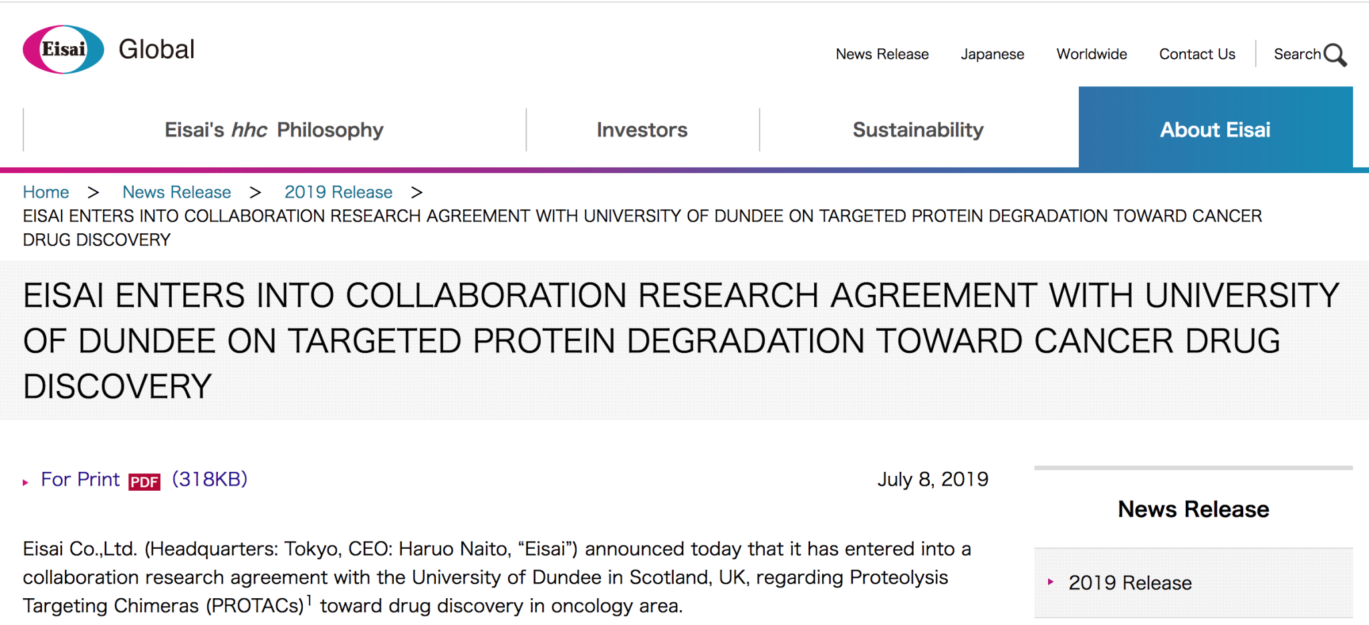Image resolution: width=1369 pixels, height=625 pixels.
Task: Open the Eisai's hhc Philosophy section
Action: coord(273,130)
